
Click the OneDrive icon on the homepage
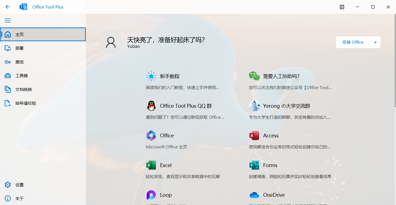click(254, 195)
